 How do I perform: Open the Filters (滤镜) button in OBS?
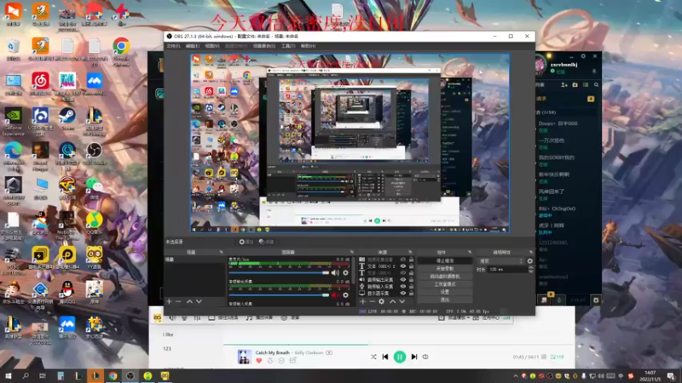266,242
